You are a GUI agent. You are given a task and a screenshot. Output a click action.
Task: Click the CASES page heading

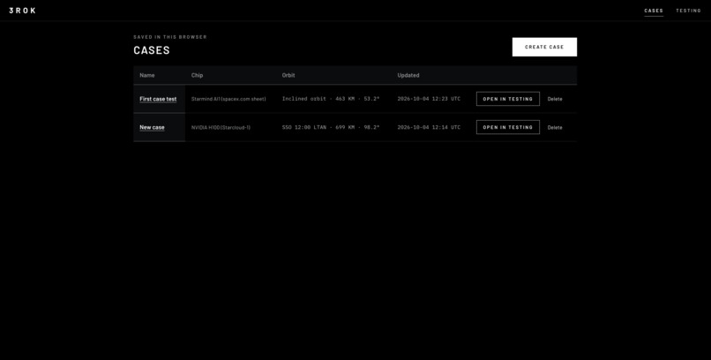pos(152,50)
